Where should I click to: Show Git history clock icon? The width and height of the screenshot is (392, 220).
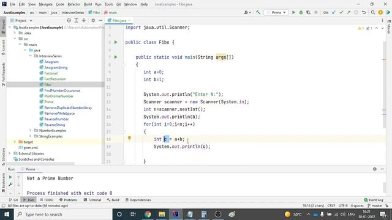pyautogui.click(x=356, y=12)
